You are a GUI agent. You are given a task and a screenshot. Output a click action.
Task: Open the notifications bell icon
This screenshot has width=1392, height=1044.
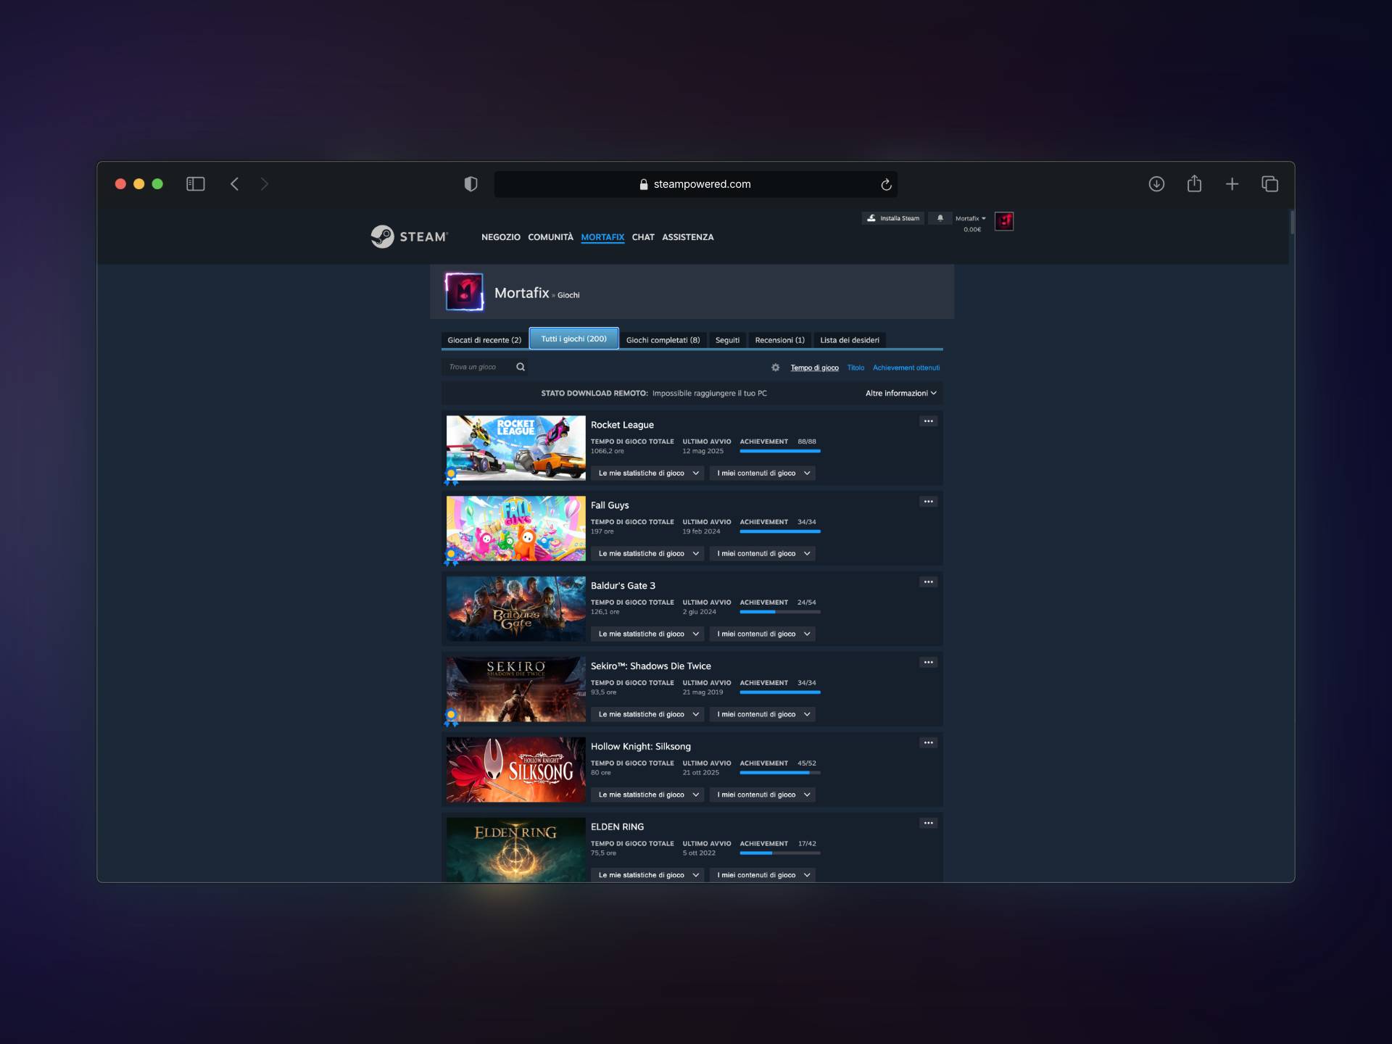point(940,218)
